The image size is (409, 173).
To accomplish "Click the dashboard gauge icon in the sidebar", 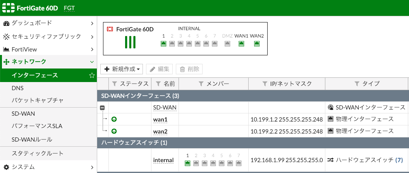I will (6, 23).
